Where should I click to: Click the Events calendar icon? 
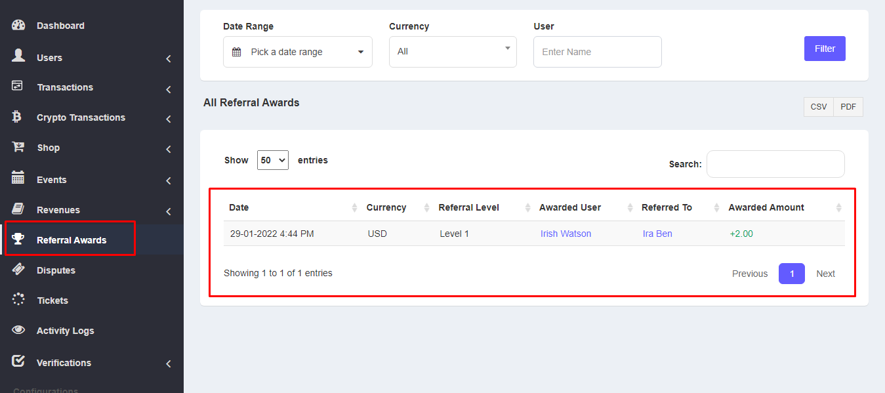[18, 178]
